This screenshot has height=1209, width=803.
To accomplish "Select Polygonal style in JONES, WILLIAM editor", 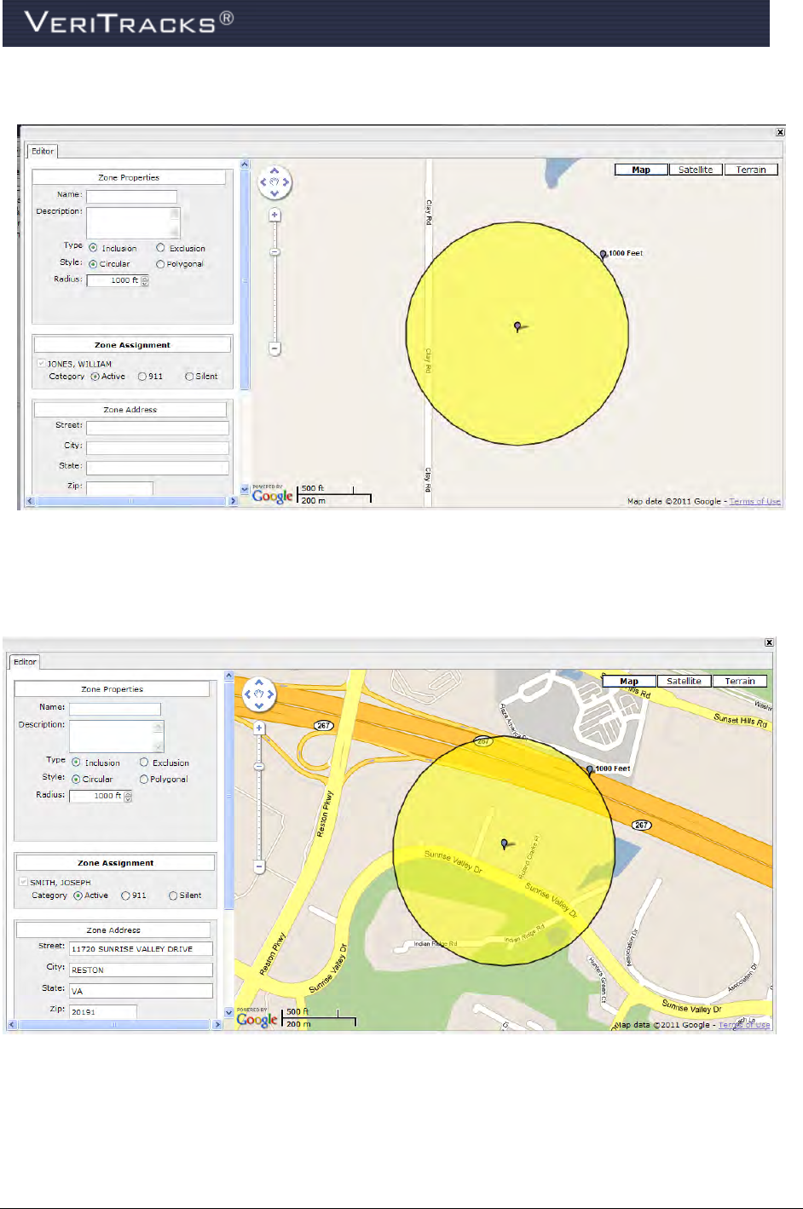I will [160, 264].
